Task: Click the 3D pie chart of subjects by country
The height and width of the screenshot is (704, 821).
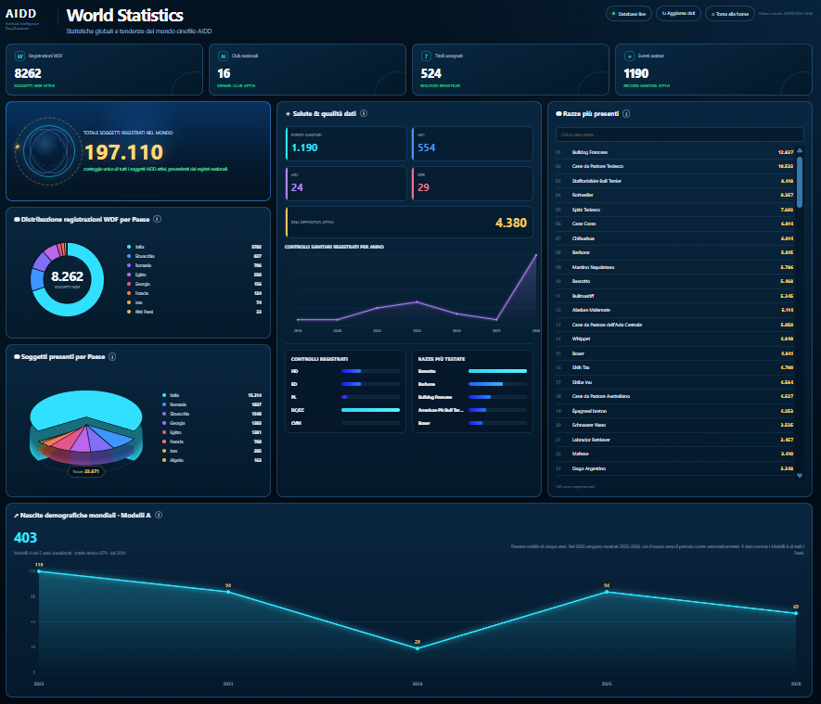Action: [86, 428]
